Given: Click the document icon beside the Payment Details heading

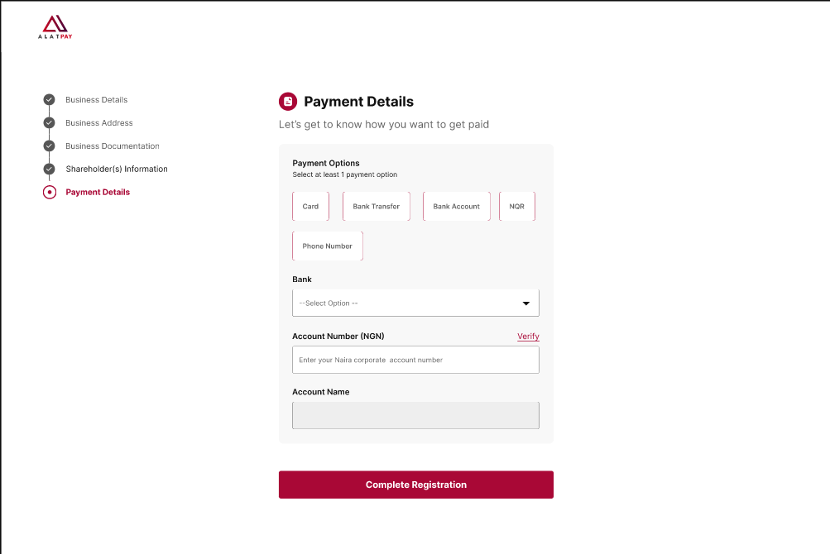Looking at the screenshot, I should point(288,101).
